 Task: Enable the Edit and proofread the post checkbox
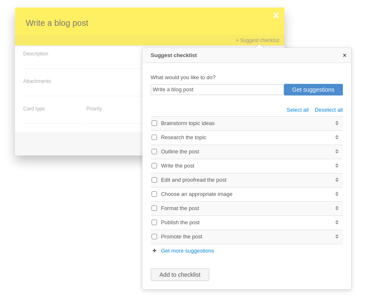pyautogui.click(x=154, y=180)
